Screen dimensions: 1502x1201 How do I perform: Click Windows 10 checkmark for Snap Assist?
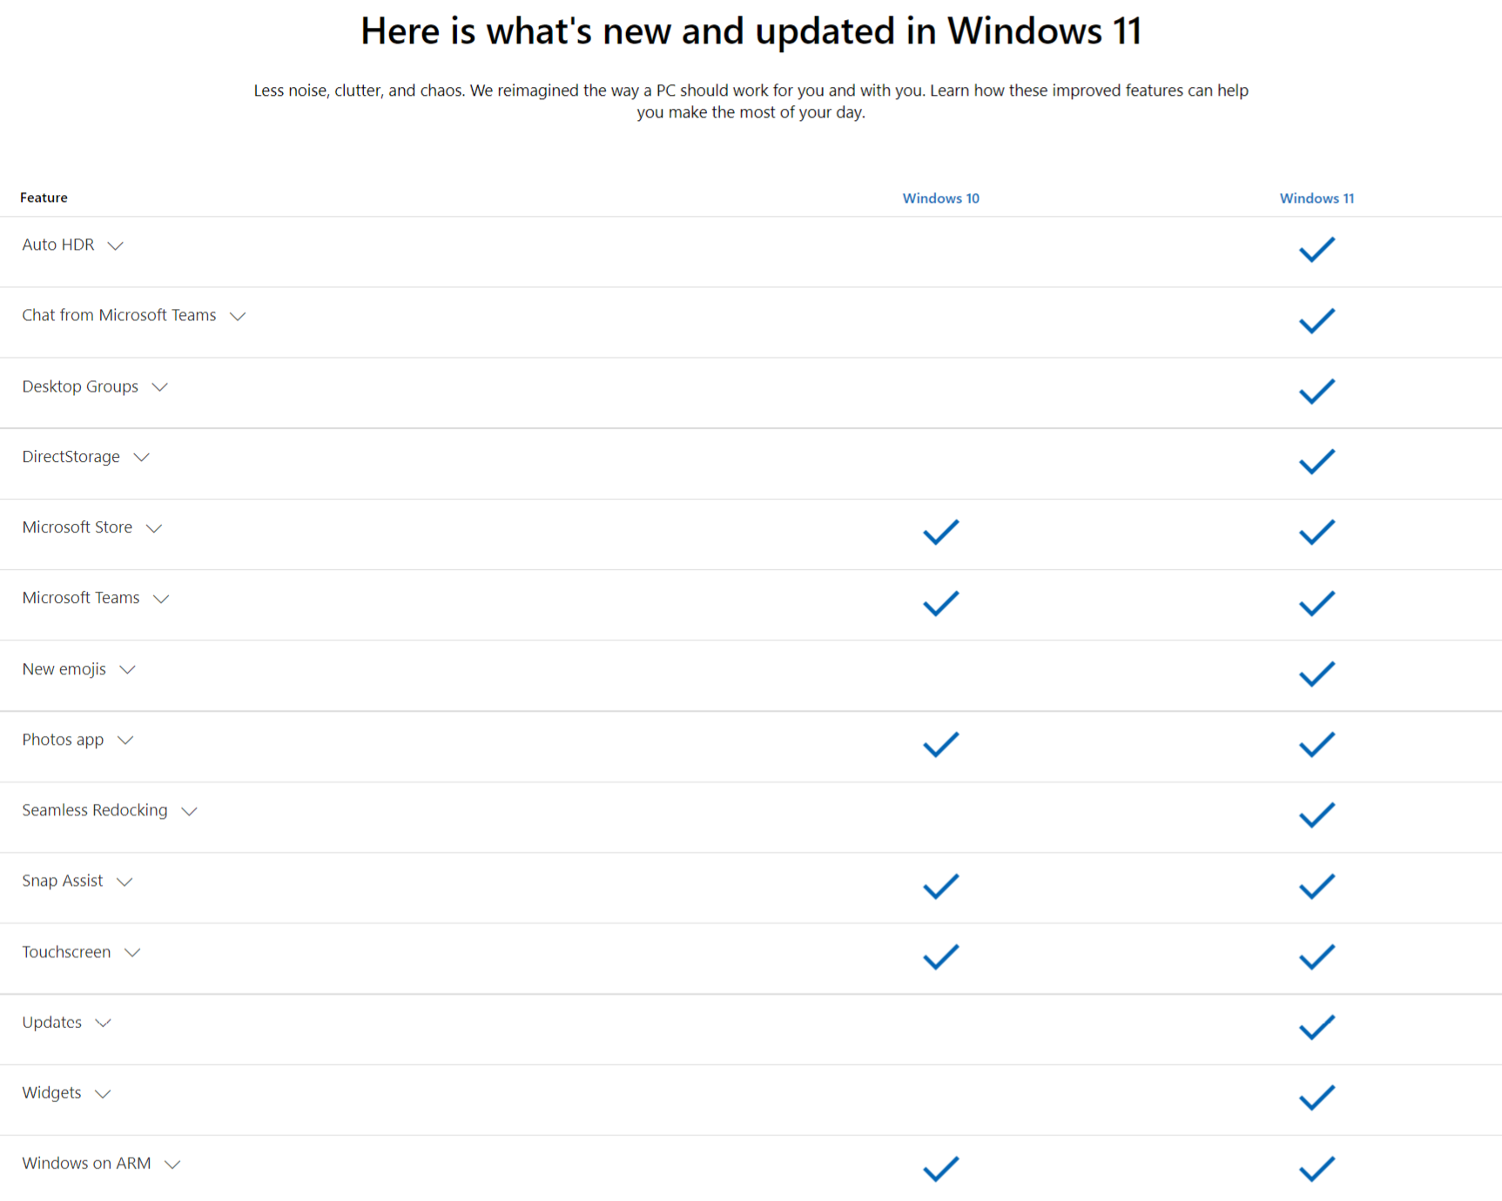(x=940, y=886)
